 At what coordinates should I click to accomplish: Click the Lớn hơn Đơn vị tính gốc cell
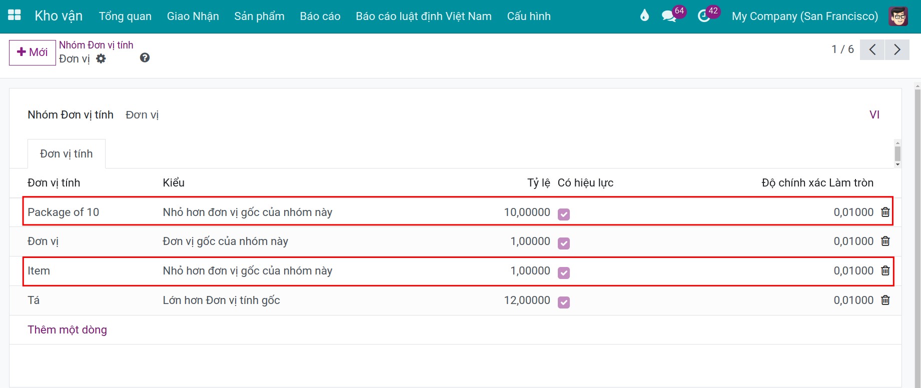(221, 300)
